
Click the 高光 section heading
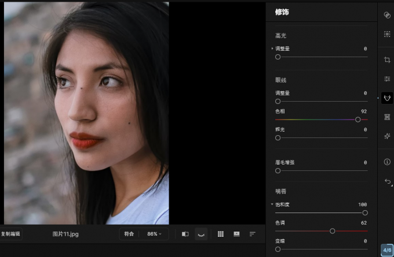point(280,36)
